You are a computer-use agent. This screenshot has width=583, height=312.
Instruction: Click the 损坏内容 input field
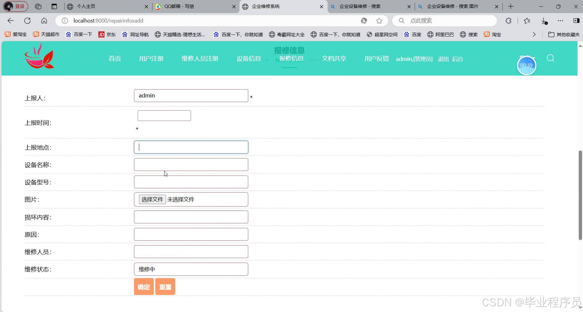191,217
